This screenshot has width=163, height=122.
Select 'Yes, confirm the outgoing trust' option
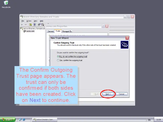[58, 60]
